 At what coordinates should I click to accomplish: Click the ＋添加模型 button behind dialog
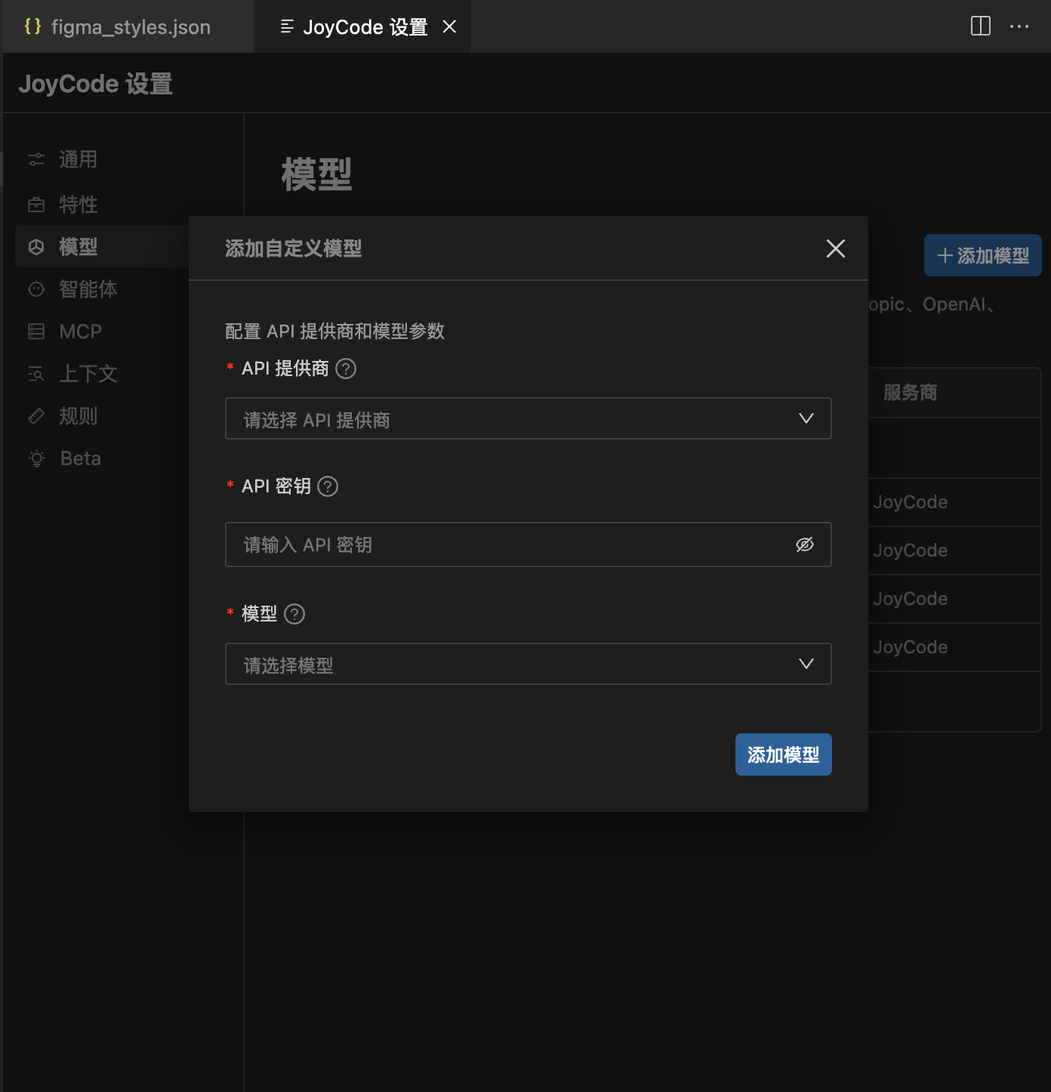tap(983, 255)
